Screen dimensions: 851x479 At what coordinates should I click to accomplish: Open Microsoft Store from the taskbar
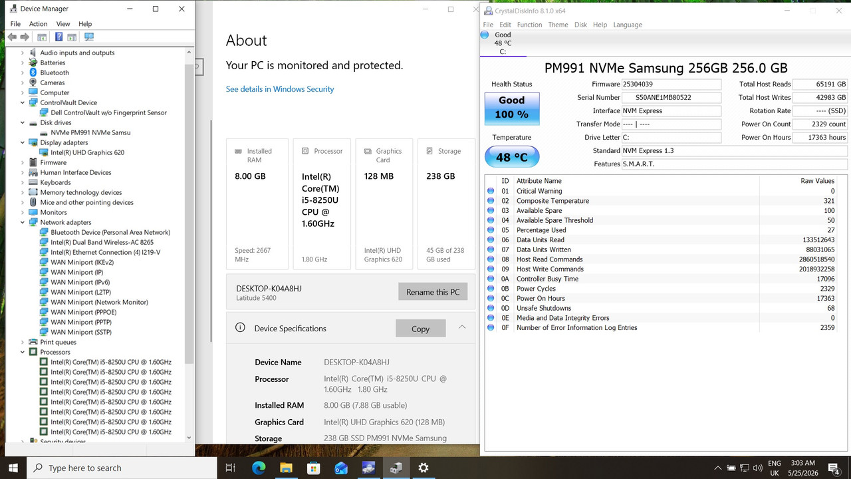[313, 468]
